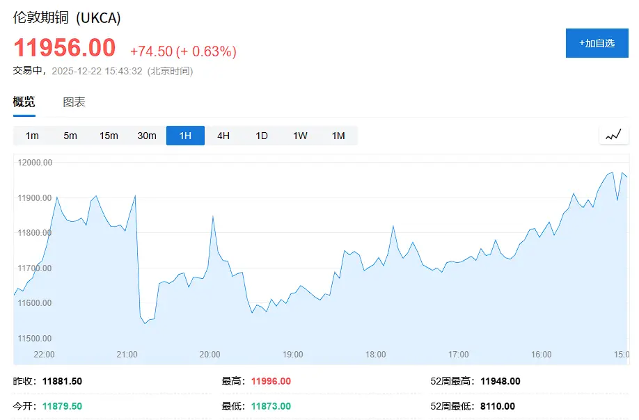The width and height of the screenshot is (639, 420).
Task: Select the 5m timeframe
Action: tap(70, 136)
